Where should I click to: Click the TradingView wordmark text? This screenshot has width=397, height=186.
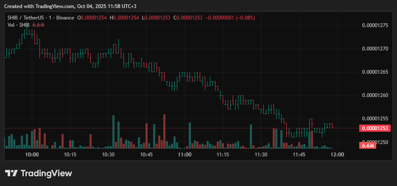(46, 173)
